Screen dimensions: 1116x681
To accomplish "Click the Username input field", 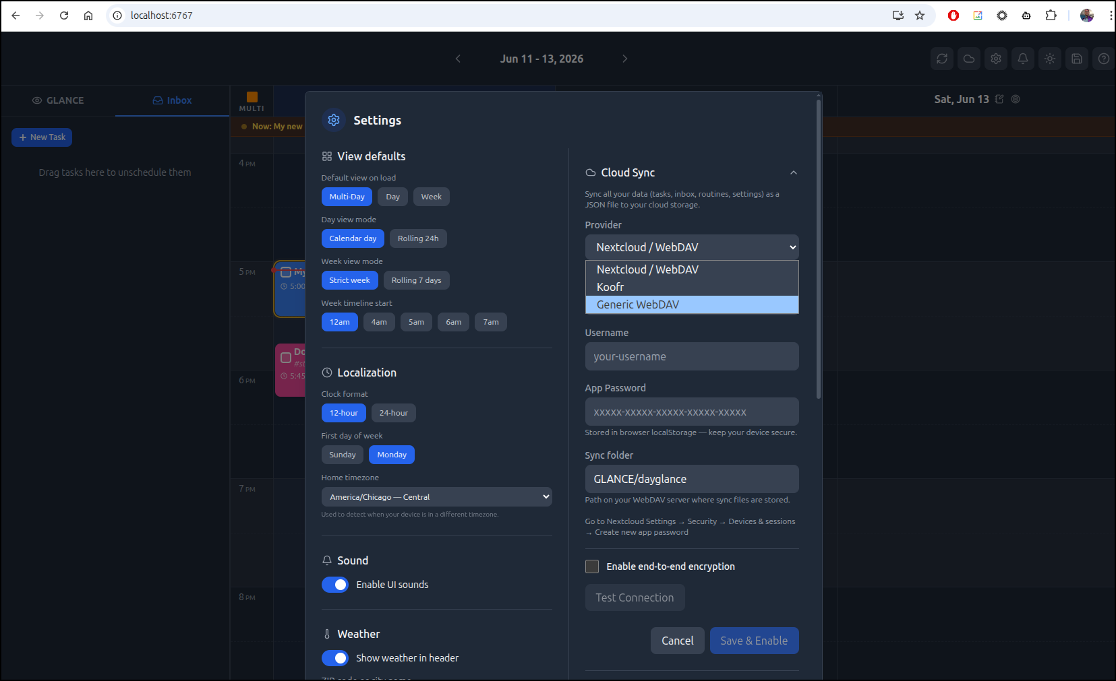I will 692,356.
